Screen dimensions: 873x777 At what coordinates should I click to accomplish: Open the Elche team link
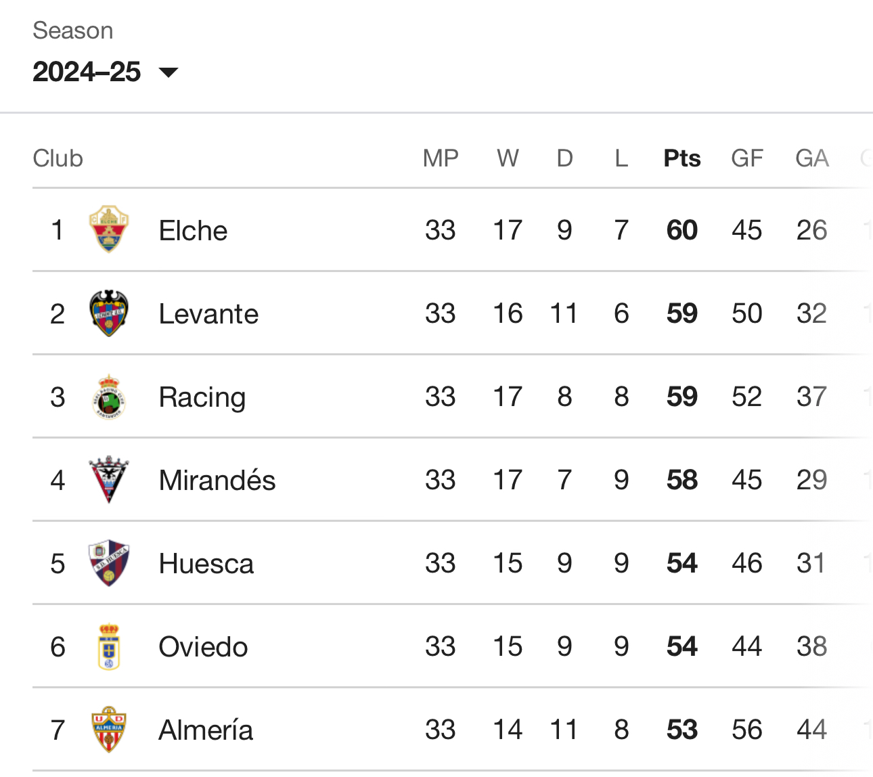pyautogui.click(x=193, y=231)
